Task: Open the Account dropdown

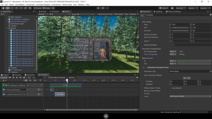Action: [x=181, y=8]
